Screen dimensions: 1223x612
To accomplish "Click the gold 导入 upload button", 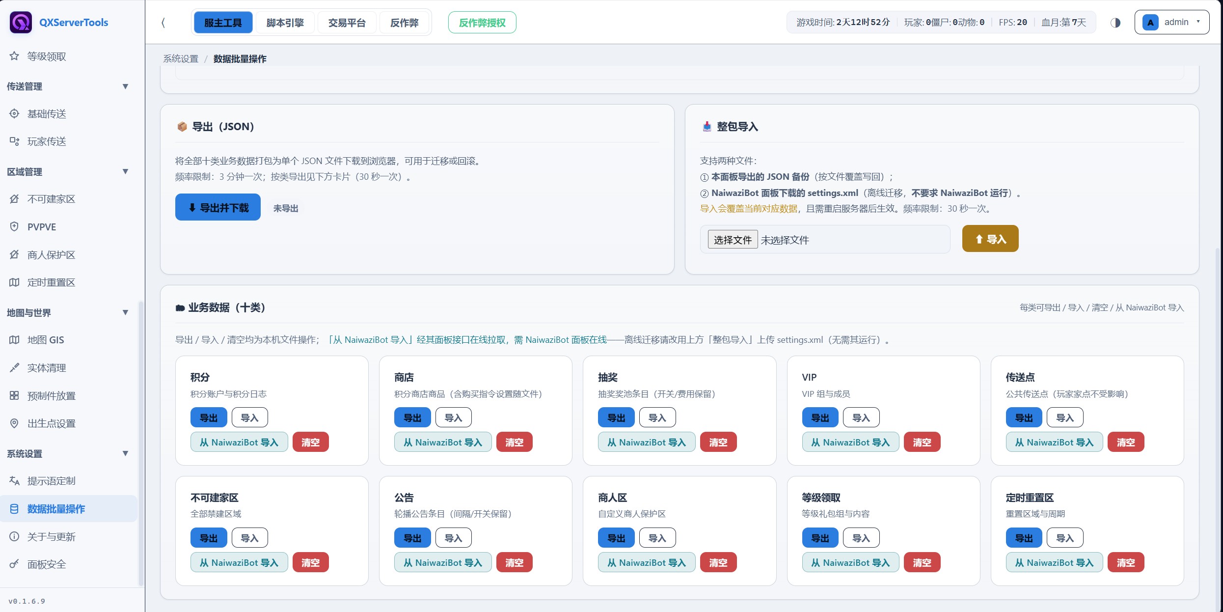I will [990, 239].
